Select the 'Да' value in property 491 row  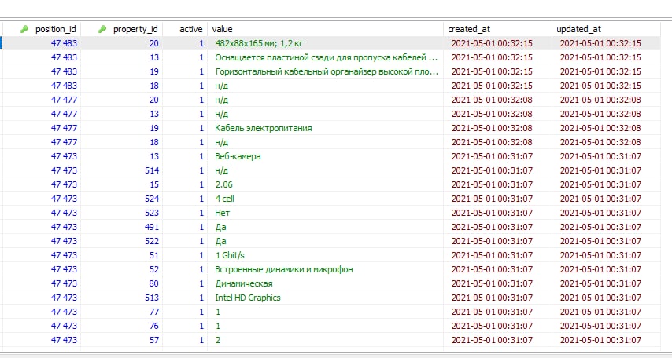325,227
